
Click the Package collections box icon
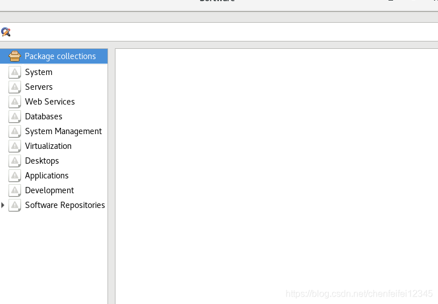pyautogui.click(x=15, y=56)
